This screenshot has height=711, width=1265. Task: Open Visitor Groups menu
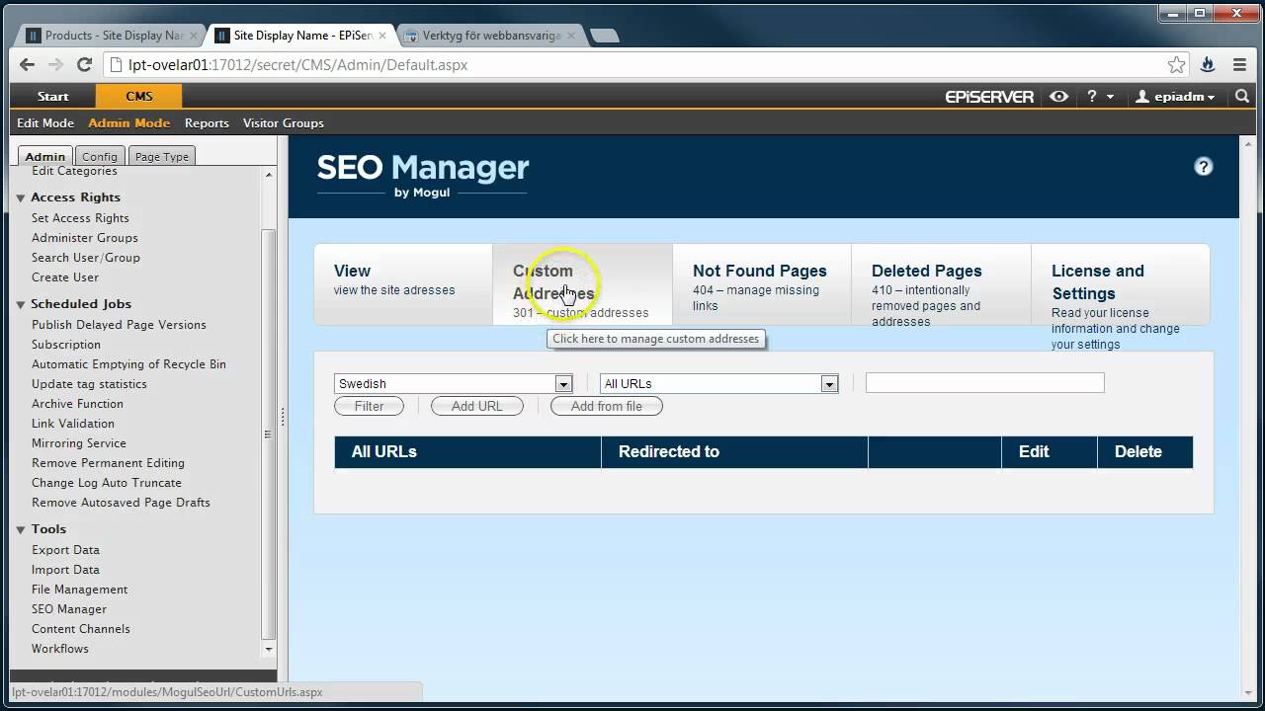click(x=284, y=123)
